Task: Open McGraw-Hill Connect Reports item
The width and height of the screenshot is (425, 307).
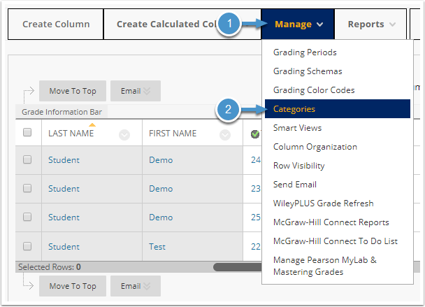Action: click(331, 222)
